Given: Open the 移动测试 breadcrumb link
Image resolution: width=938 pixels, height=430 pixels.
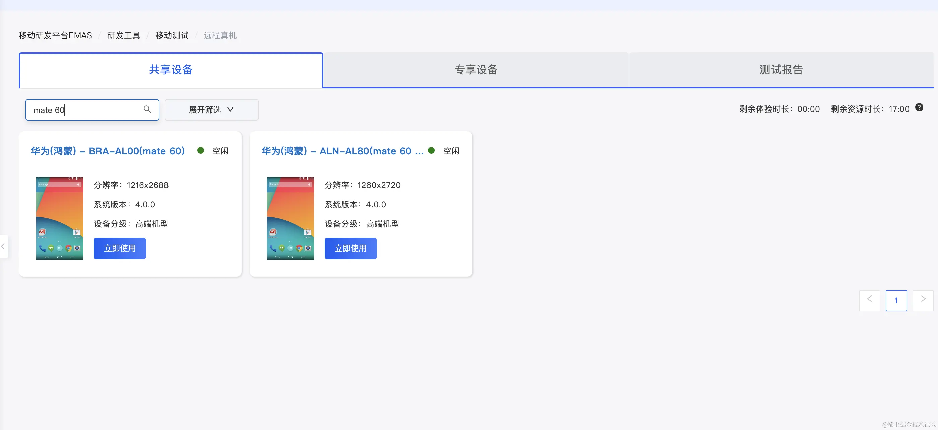Looking at the screenshot, I should coord(171,35).
